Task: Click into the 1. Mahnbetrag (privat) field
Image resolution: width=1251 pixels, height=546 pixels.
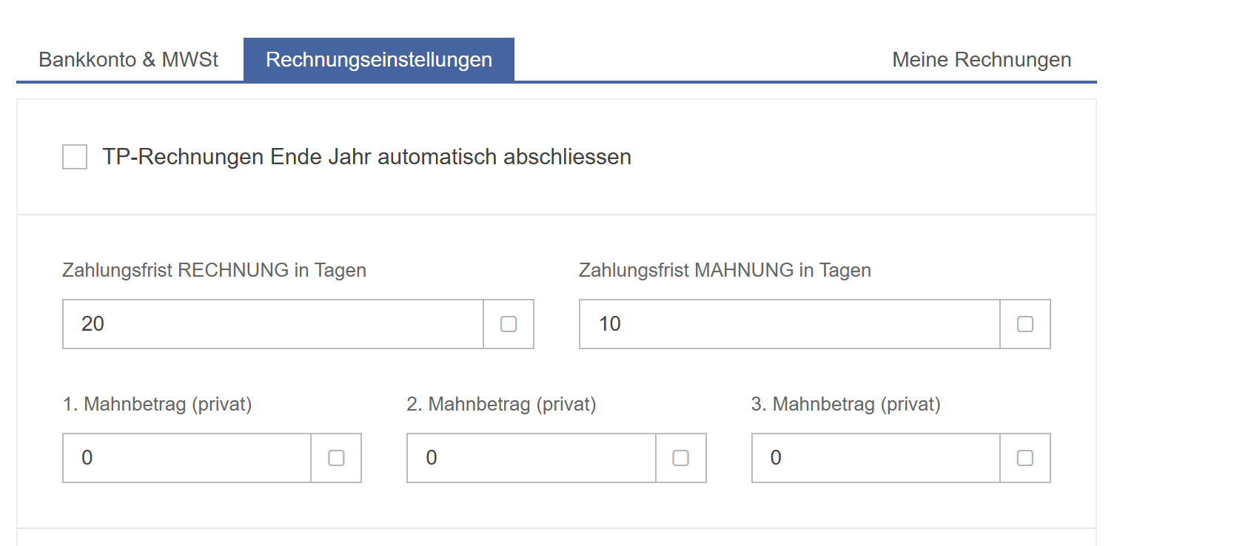Action: (x=187, y=458)
